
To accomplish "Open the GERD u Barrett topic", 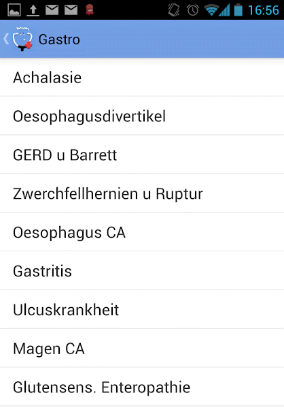I will click(x=142, y=155).
